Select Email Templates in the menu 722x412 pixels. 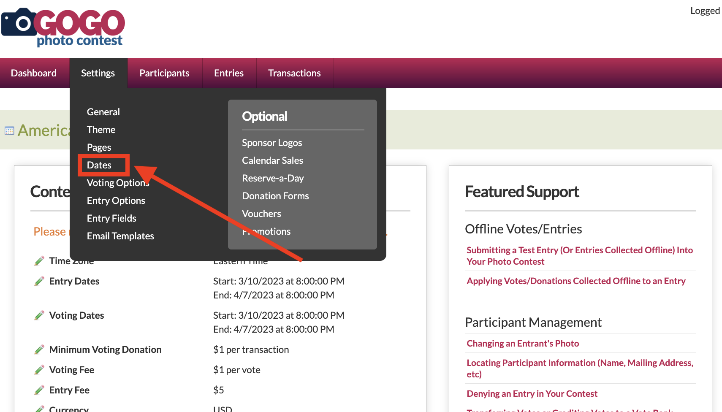(120, 236)
